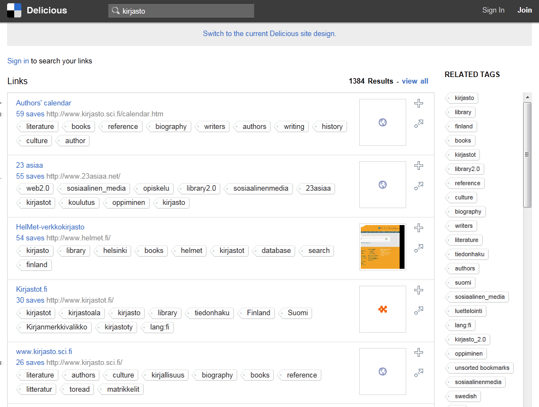View the 26 saves for www.kirjasto.sci.fi
Screen dimensions: 539x407
(30, 362)
